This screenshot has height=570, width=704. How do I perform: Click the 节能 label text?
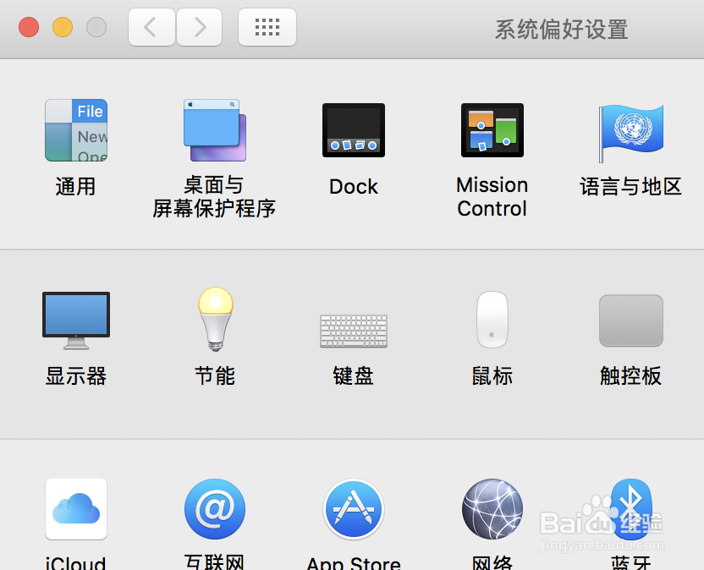click(215, 376)
